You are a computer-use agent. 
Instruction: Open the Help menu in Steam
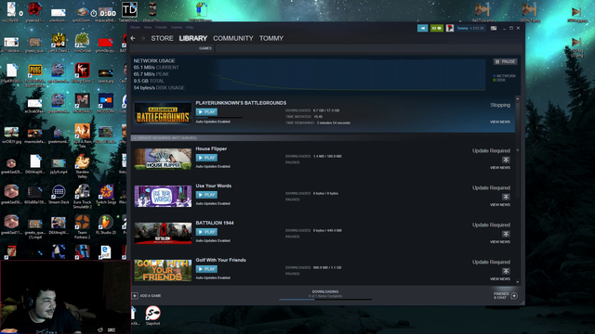click(190, 27)
